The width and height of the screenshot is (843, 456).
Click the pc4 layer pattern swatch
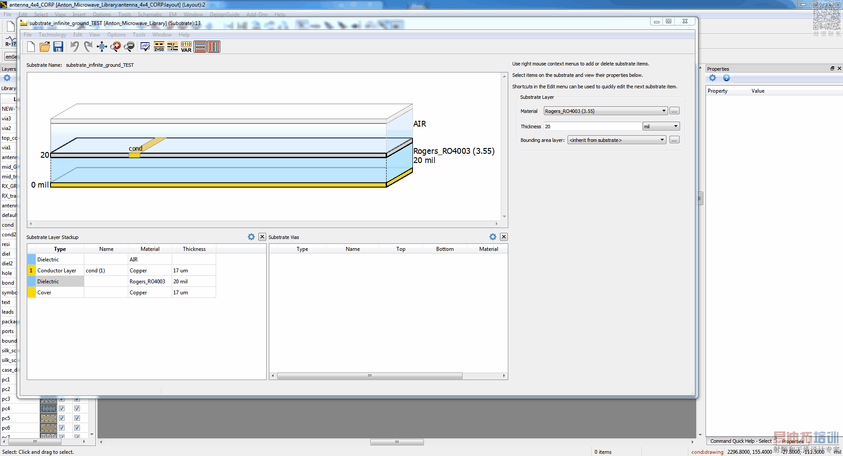click(x=48, y=409)
